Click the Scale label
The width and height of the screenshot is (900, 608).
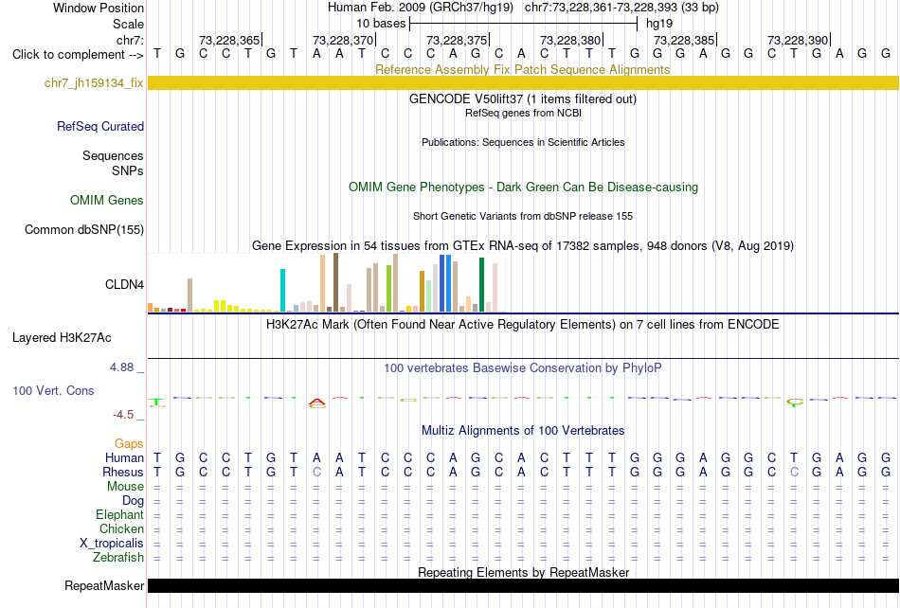(x=128, y=24)
